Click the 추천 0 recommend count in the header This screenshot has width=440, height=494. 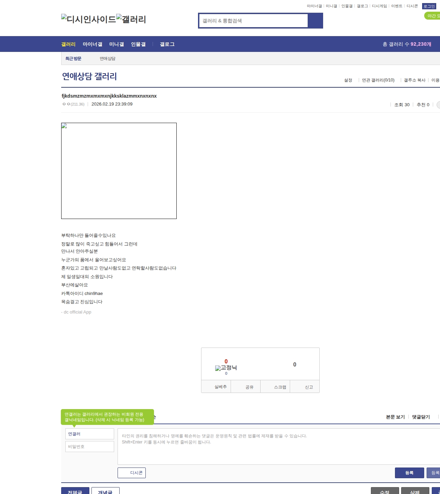[423, 105]
